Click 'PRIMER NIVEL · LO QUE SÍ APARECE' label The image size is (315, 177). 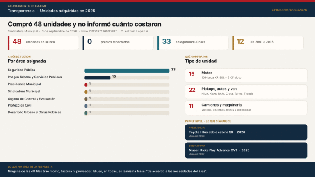pyautogui.click(x=208, y=121)
